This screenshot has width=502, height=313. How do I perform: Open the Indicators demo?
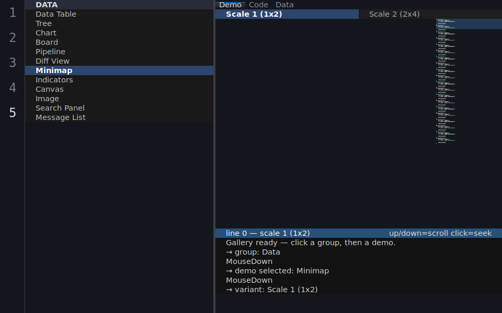click(x=119, y=80)
